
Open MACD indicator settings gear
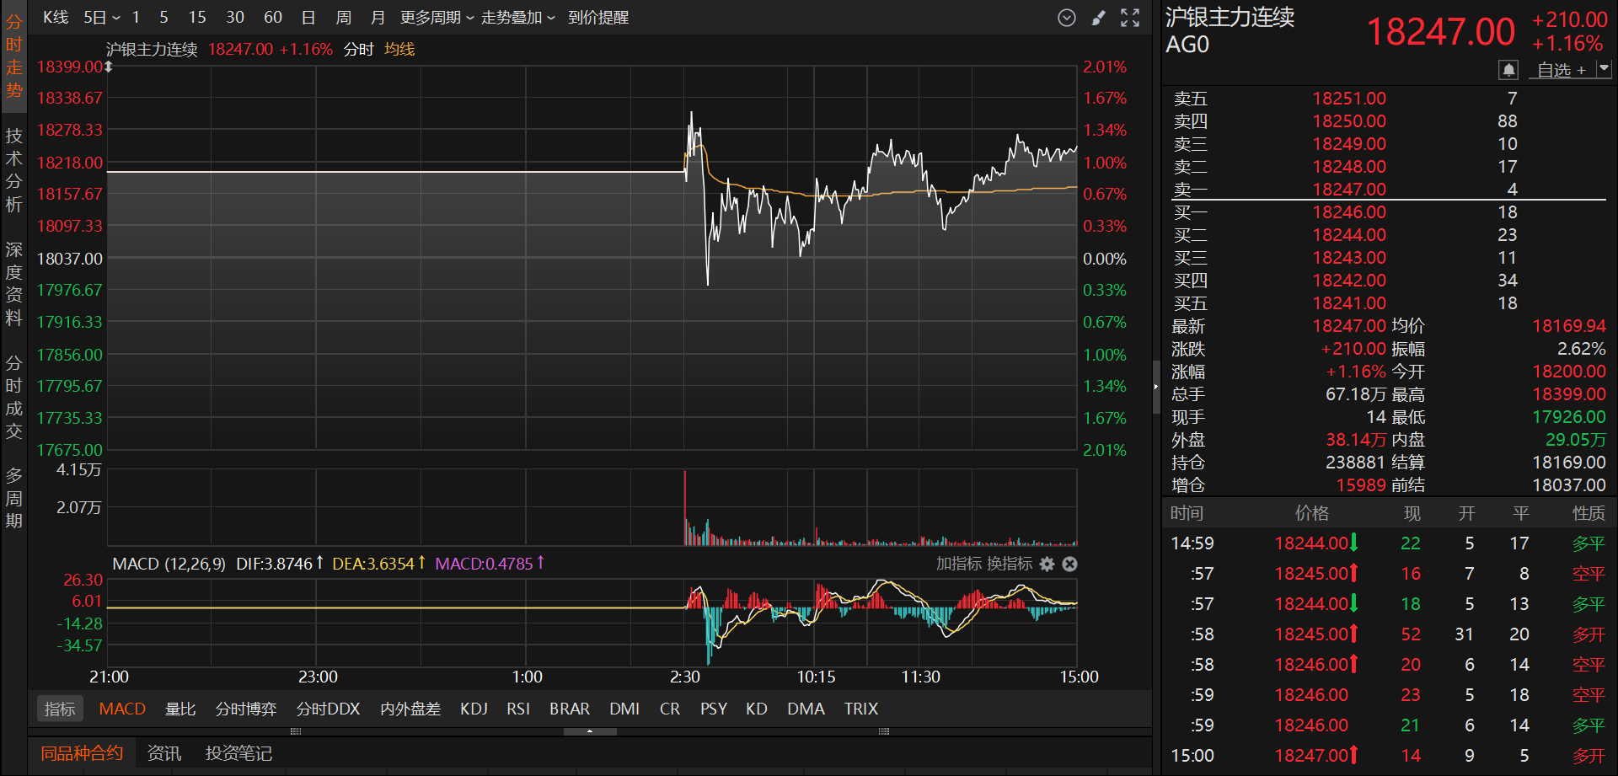(x=1047, y=565)
